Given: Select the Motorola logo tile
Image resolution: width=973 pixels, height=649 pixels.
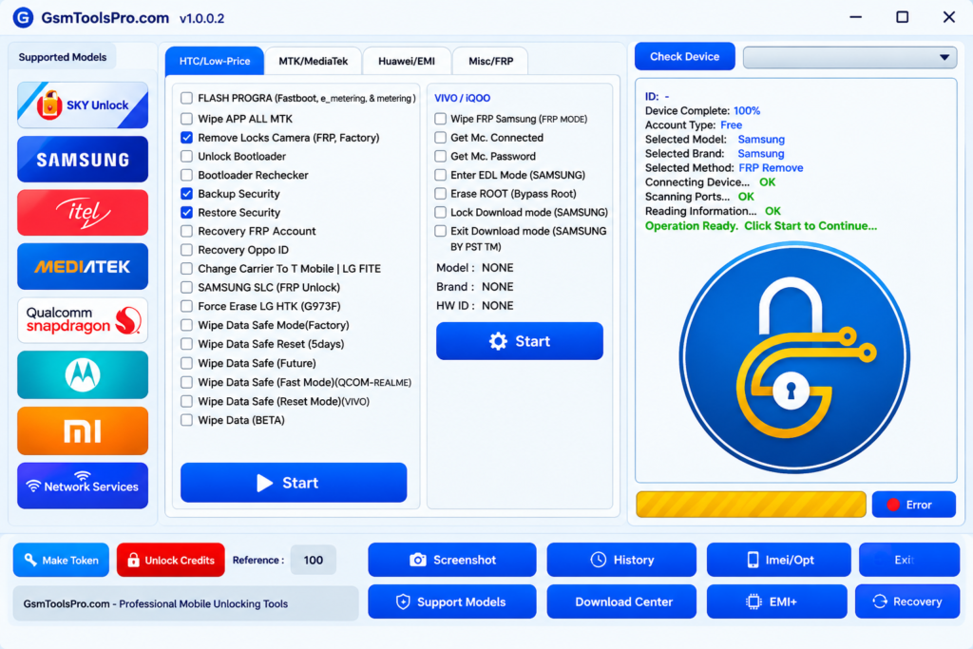Looking at the screenshot, I should (x=83, y=374).
